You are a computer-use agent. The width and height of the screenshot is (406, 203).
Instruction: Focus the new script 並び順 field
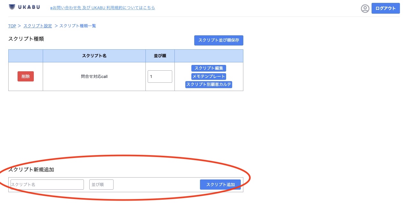tap(101, 185)
